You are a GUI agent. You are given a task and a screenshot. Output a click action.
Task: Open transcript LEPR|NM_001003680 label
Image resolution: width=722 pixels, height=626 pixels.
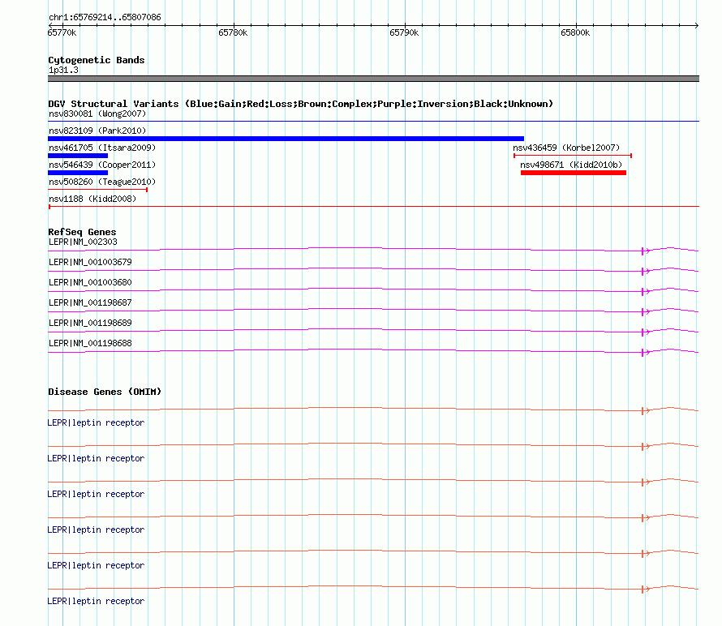(90, 283)
